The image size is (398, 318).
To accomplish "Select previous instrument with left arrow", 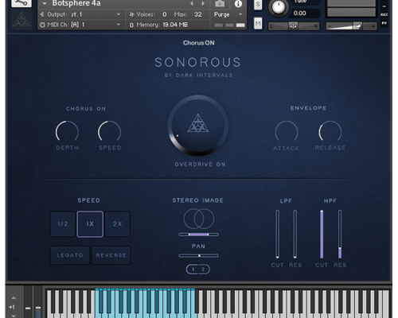I will pyautogui.click(x=192, y=3).
